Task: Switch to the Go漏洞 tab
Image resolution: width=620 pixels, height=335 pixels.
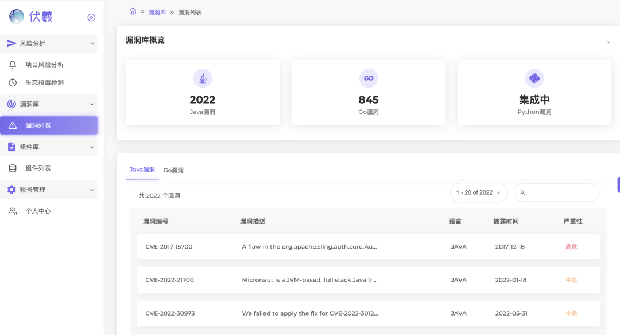Action: [173, 170]
